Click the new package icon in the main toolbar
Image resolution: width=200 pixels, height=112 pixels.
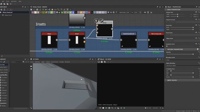[x=1, y=4]
